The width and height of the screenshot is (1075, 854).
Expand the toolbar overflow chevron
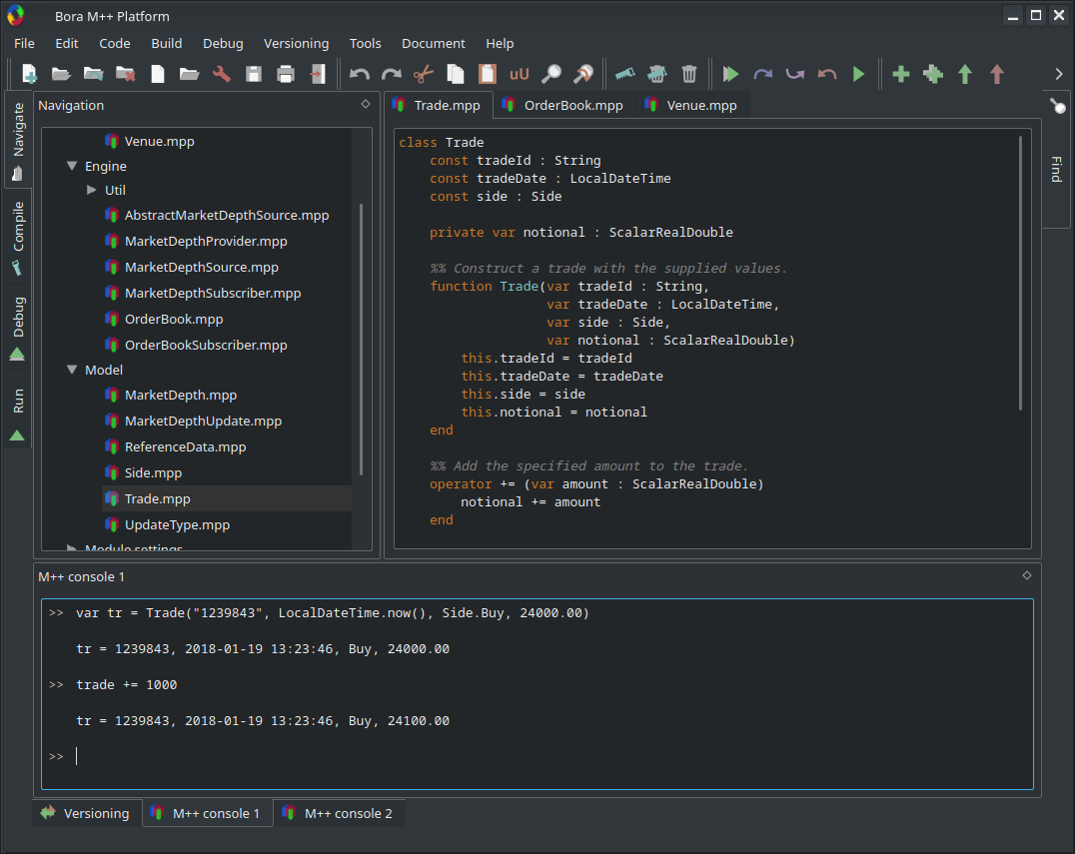coord(1059,74)
